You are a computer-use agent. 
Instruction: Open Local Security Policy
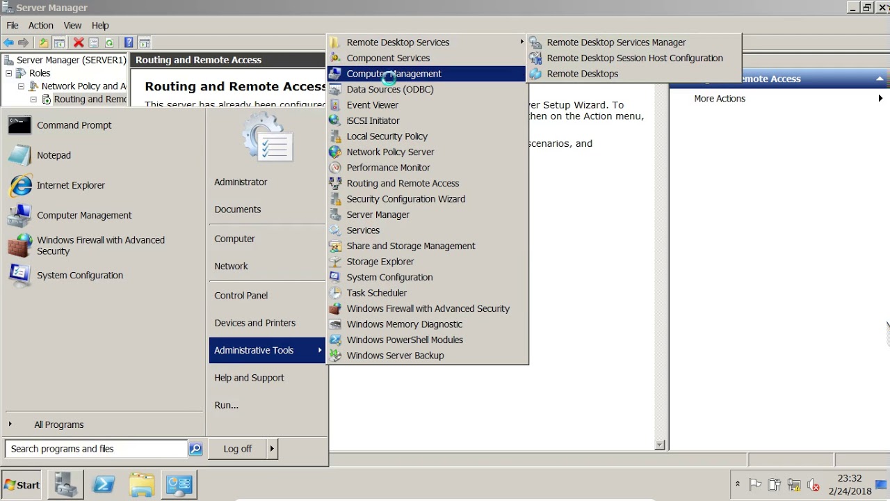428,136
